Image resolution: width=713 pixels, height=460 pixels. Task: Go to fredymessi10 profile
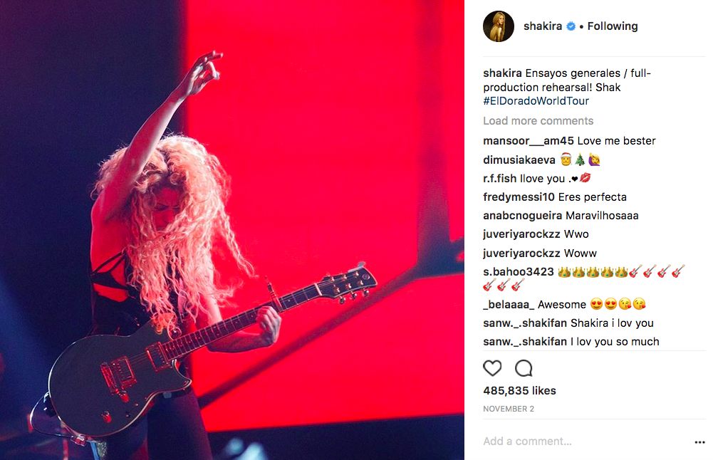[x=519, y=197]
